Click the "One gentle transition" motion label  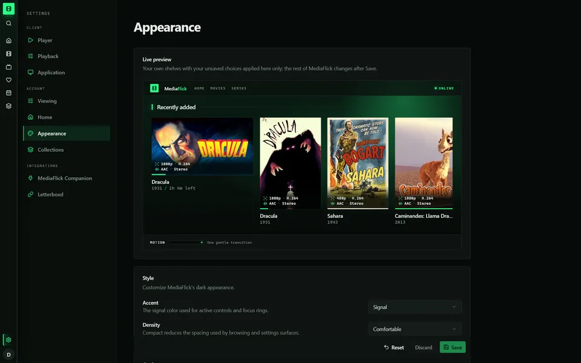coord(229,243)
